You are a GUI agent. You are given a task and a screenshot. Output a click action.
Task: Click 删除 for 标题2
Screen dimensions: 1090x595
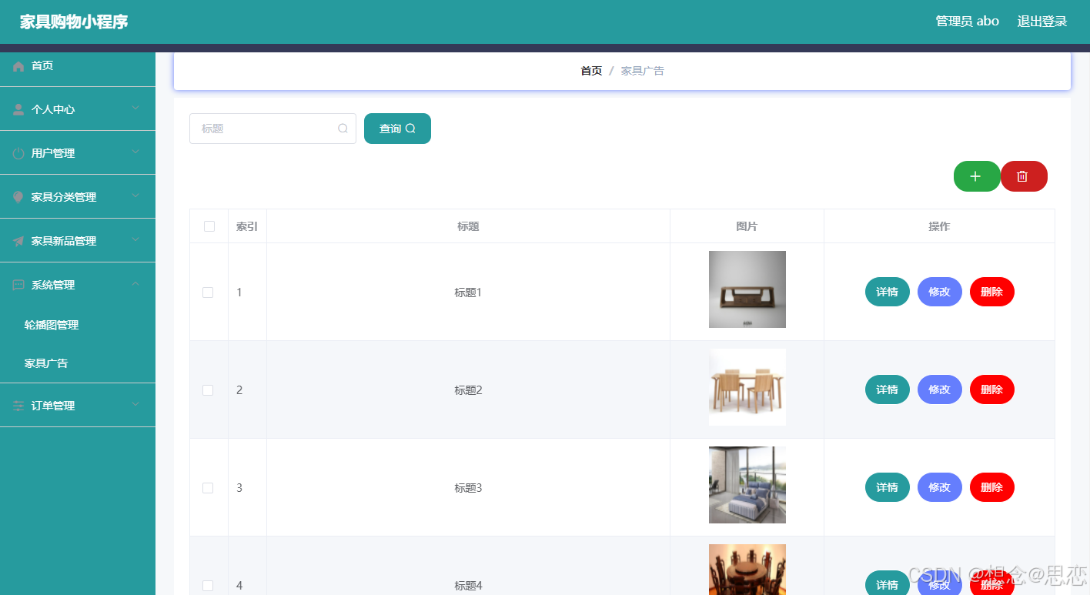pyautogui.click(x=992, y=389)
